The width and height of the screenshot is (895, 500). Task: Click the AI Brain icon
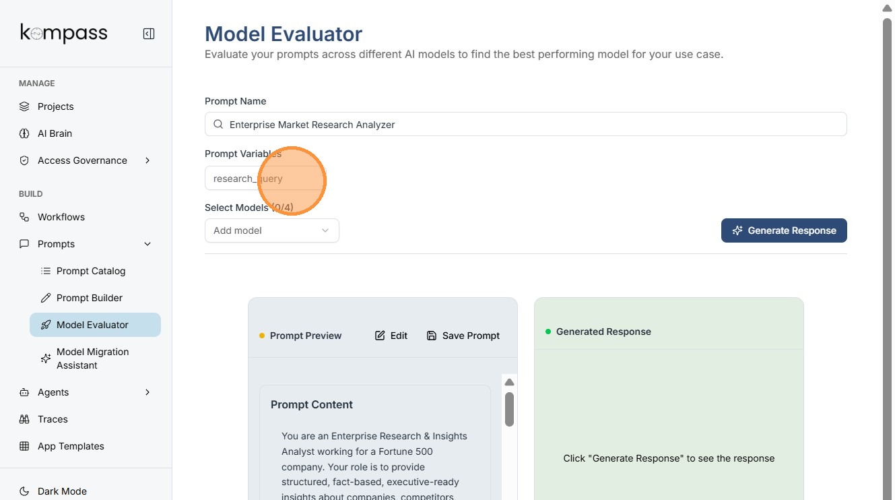[24, 133]
